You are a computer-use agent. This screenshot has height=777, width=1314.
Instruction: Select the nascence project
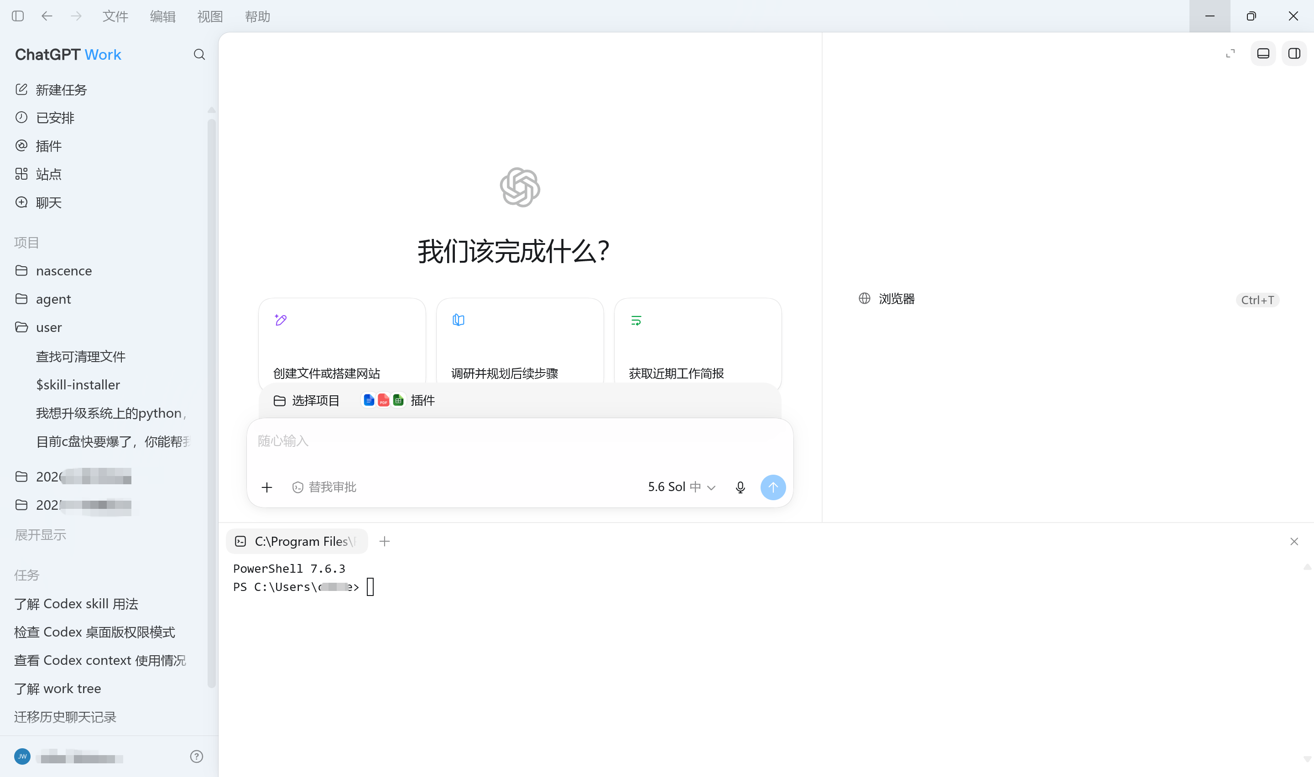coord(53,271)
